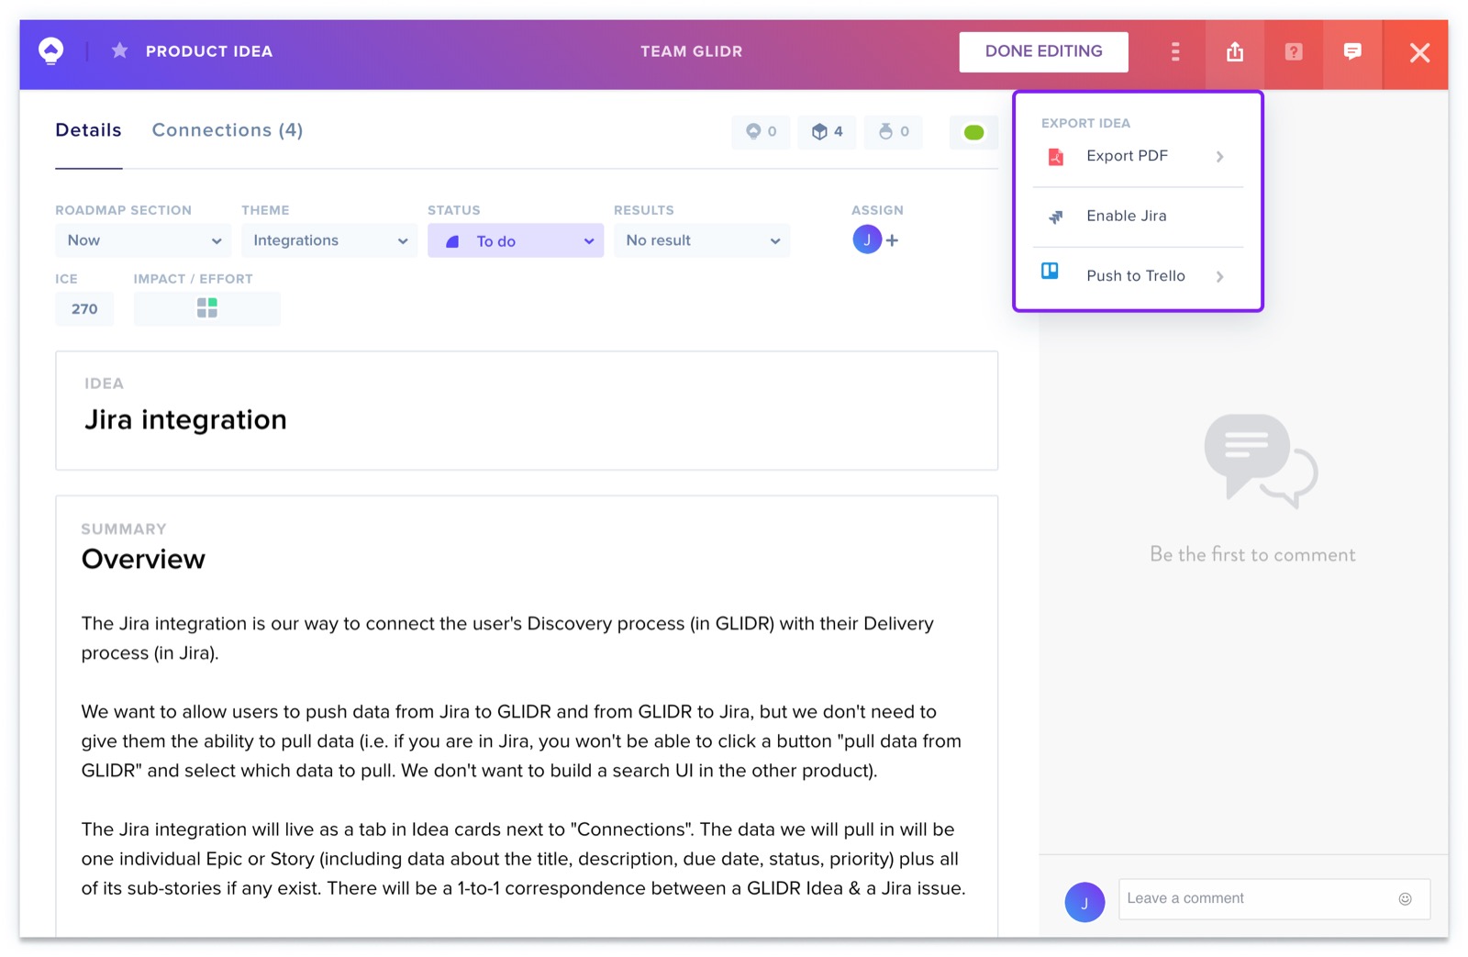
Task: Click the Jira icon beside Enable Jira
Action: tap(1056, 217)
